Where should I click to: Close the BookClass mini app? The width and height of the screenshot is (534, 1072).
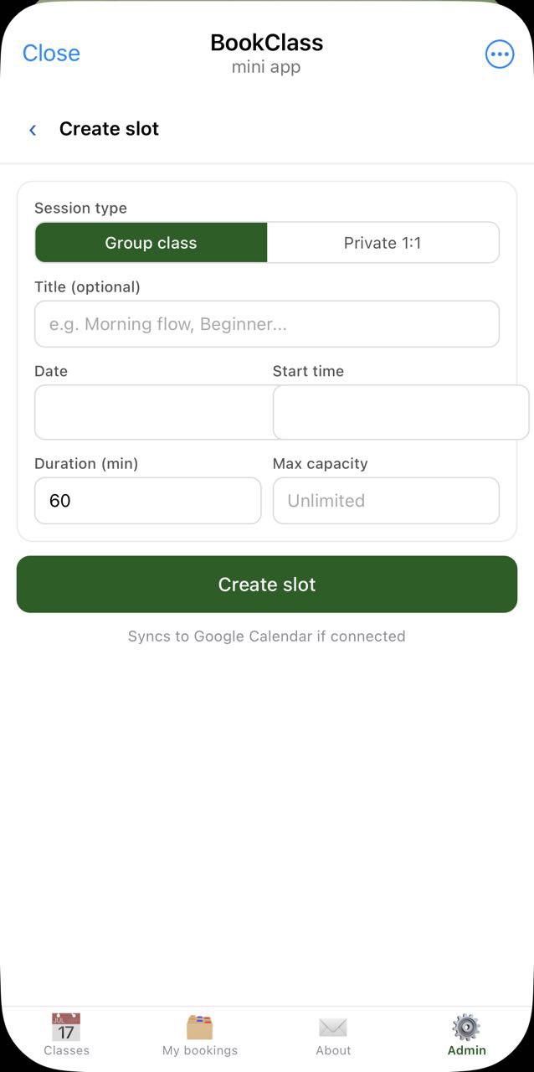pyautogui.click(x=51, y=53)
